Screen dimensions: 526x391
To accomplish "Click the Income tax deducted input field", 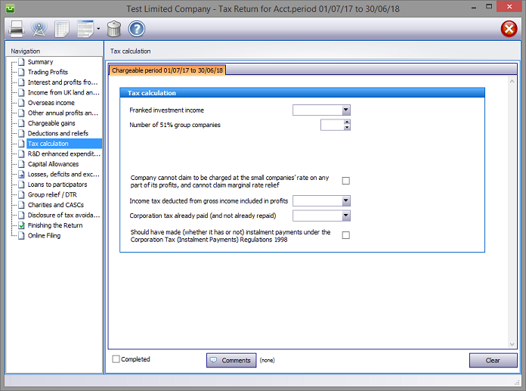I will pos(317,200).
